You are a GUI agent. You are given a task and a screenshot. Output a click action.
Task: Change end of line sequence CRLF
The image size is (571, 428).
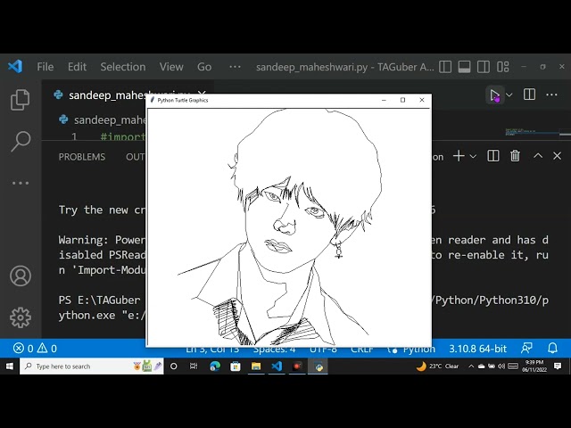click(362, 349)
